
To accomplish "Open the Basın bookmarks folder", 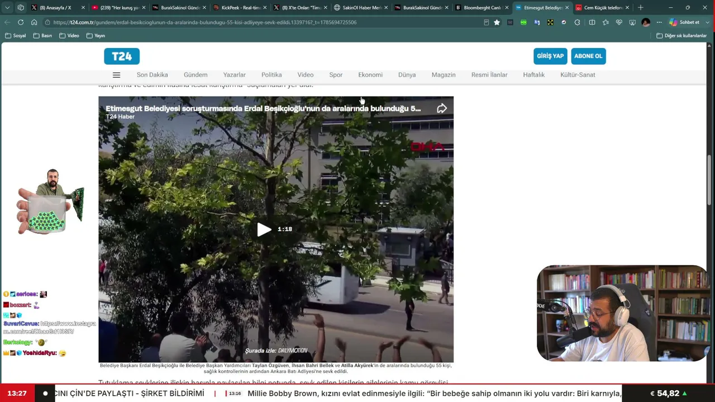I will coord(42,36).
